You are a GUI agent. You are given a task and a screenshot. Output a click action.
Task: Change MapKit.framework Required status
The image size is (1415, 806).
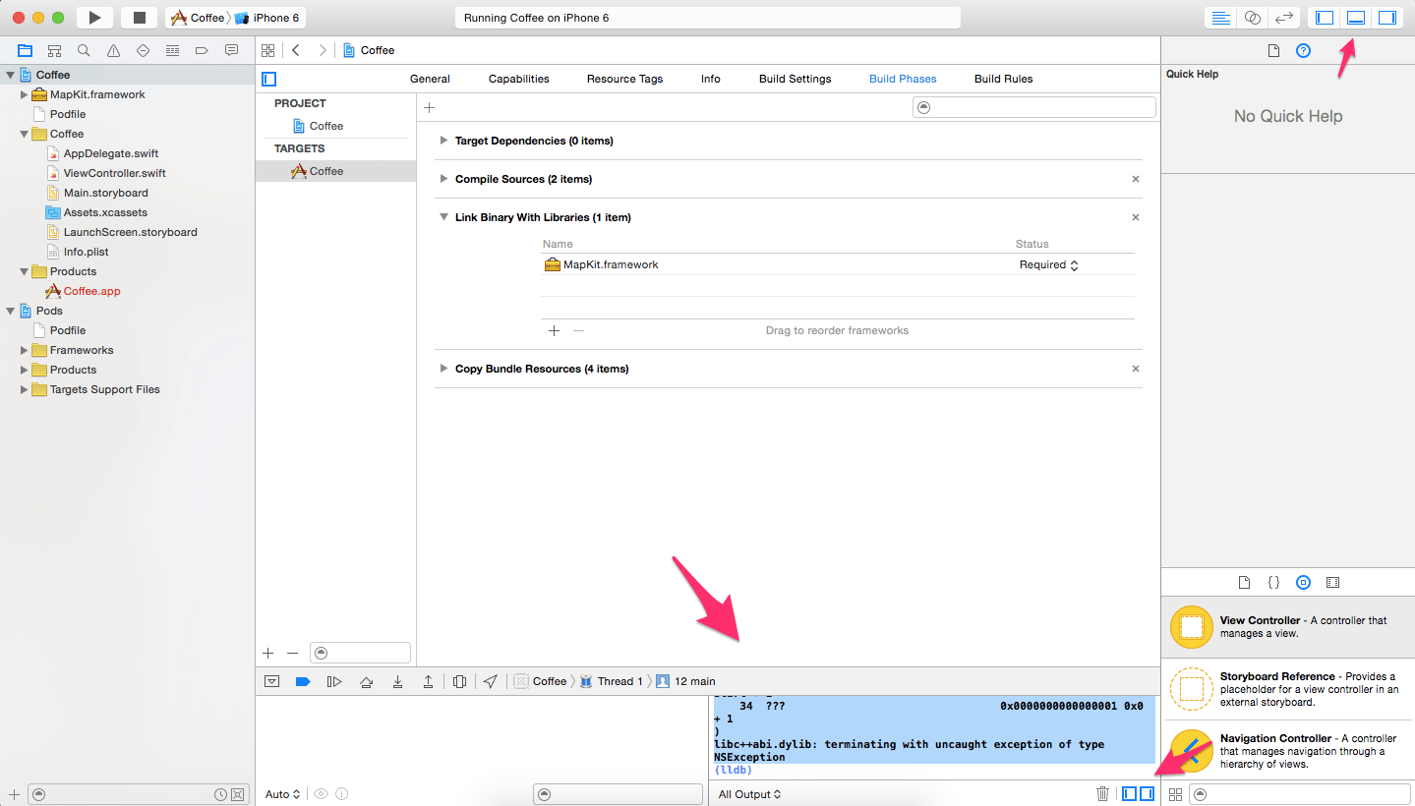1048,264
